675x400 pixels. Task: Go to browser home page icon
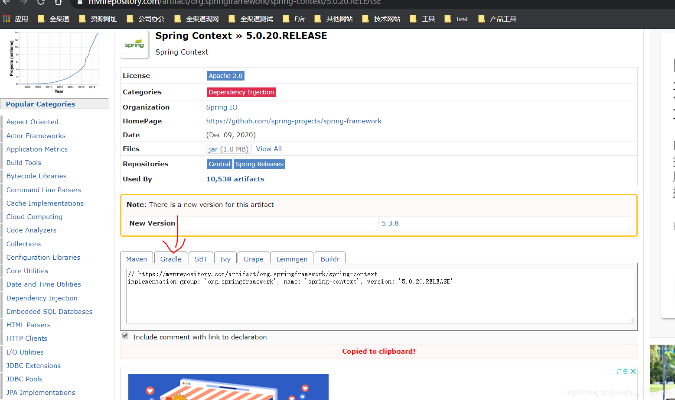pyautogui.click(x=58, y=2)
